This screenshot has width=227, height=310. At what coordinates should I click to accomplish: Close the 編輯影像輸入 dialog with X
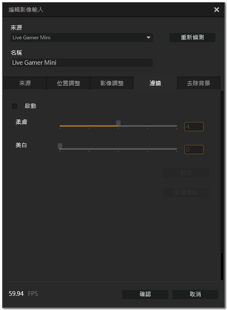217,10
